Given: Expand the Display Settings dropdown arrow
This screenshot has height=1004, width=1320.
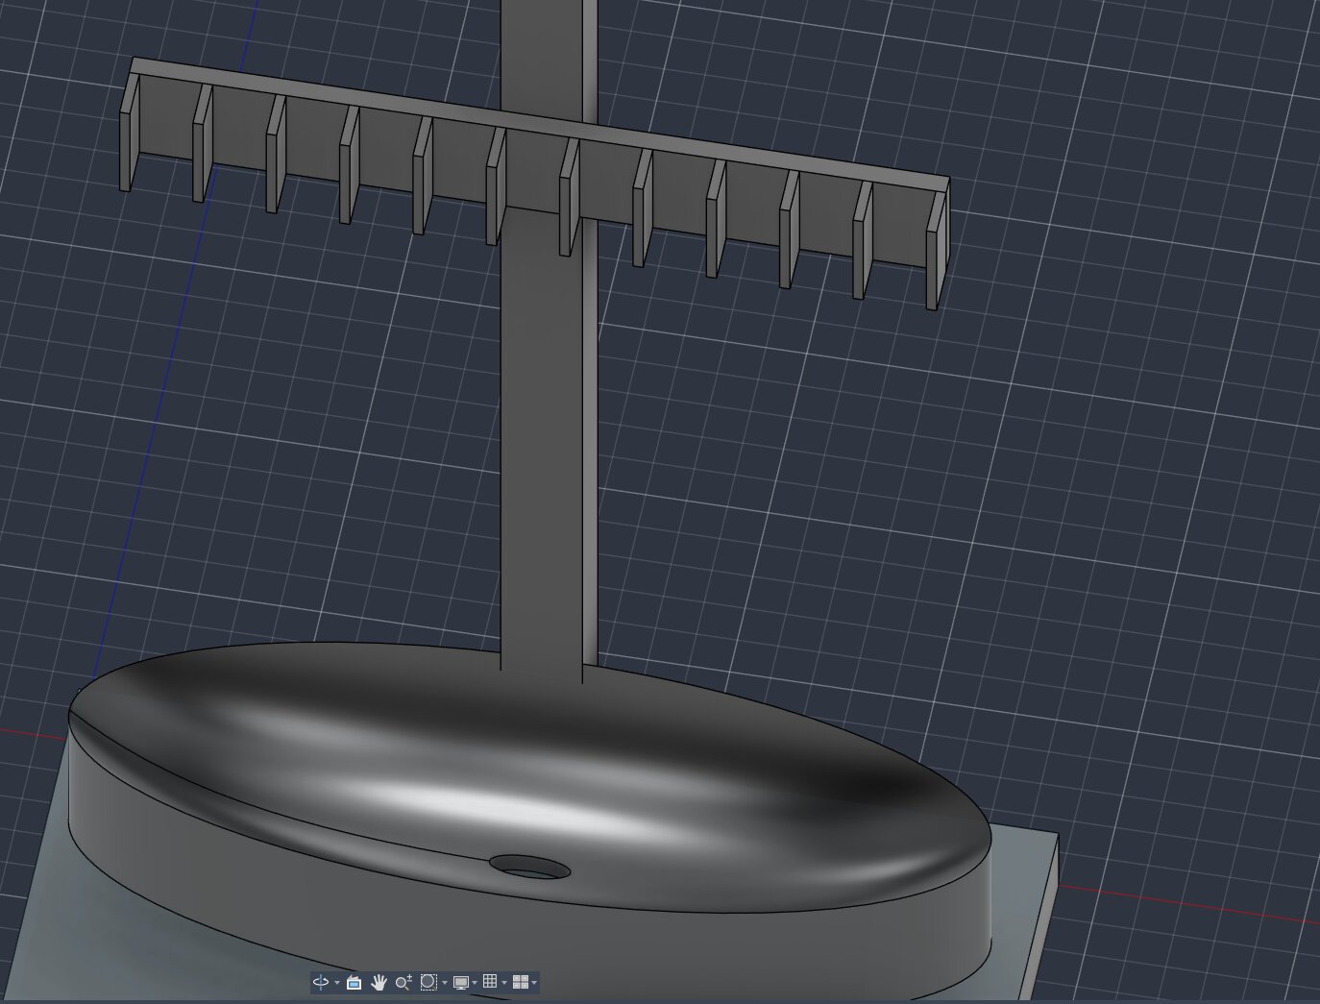Looking at the screenshot, I should [x=475, y=982].
